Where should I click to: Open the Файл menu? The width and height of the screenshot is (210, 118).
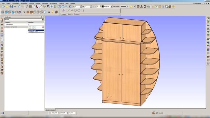3,3
